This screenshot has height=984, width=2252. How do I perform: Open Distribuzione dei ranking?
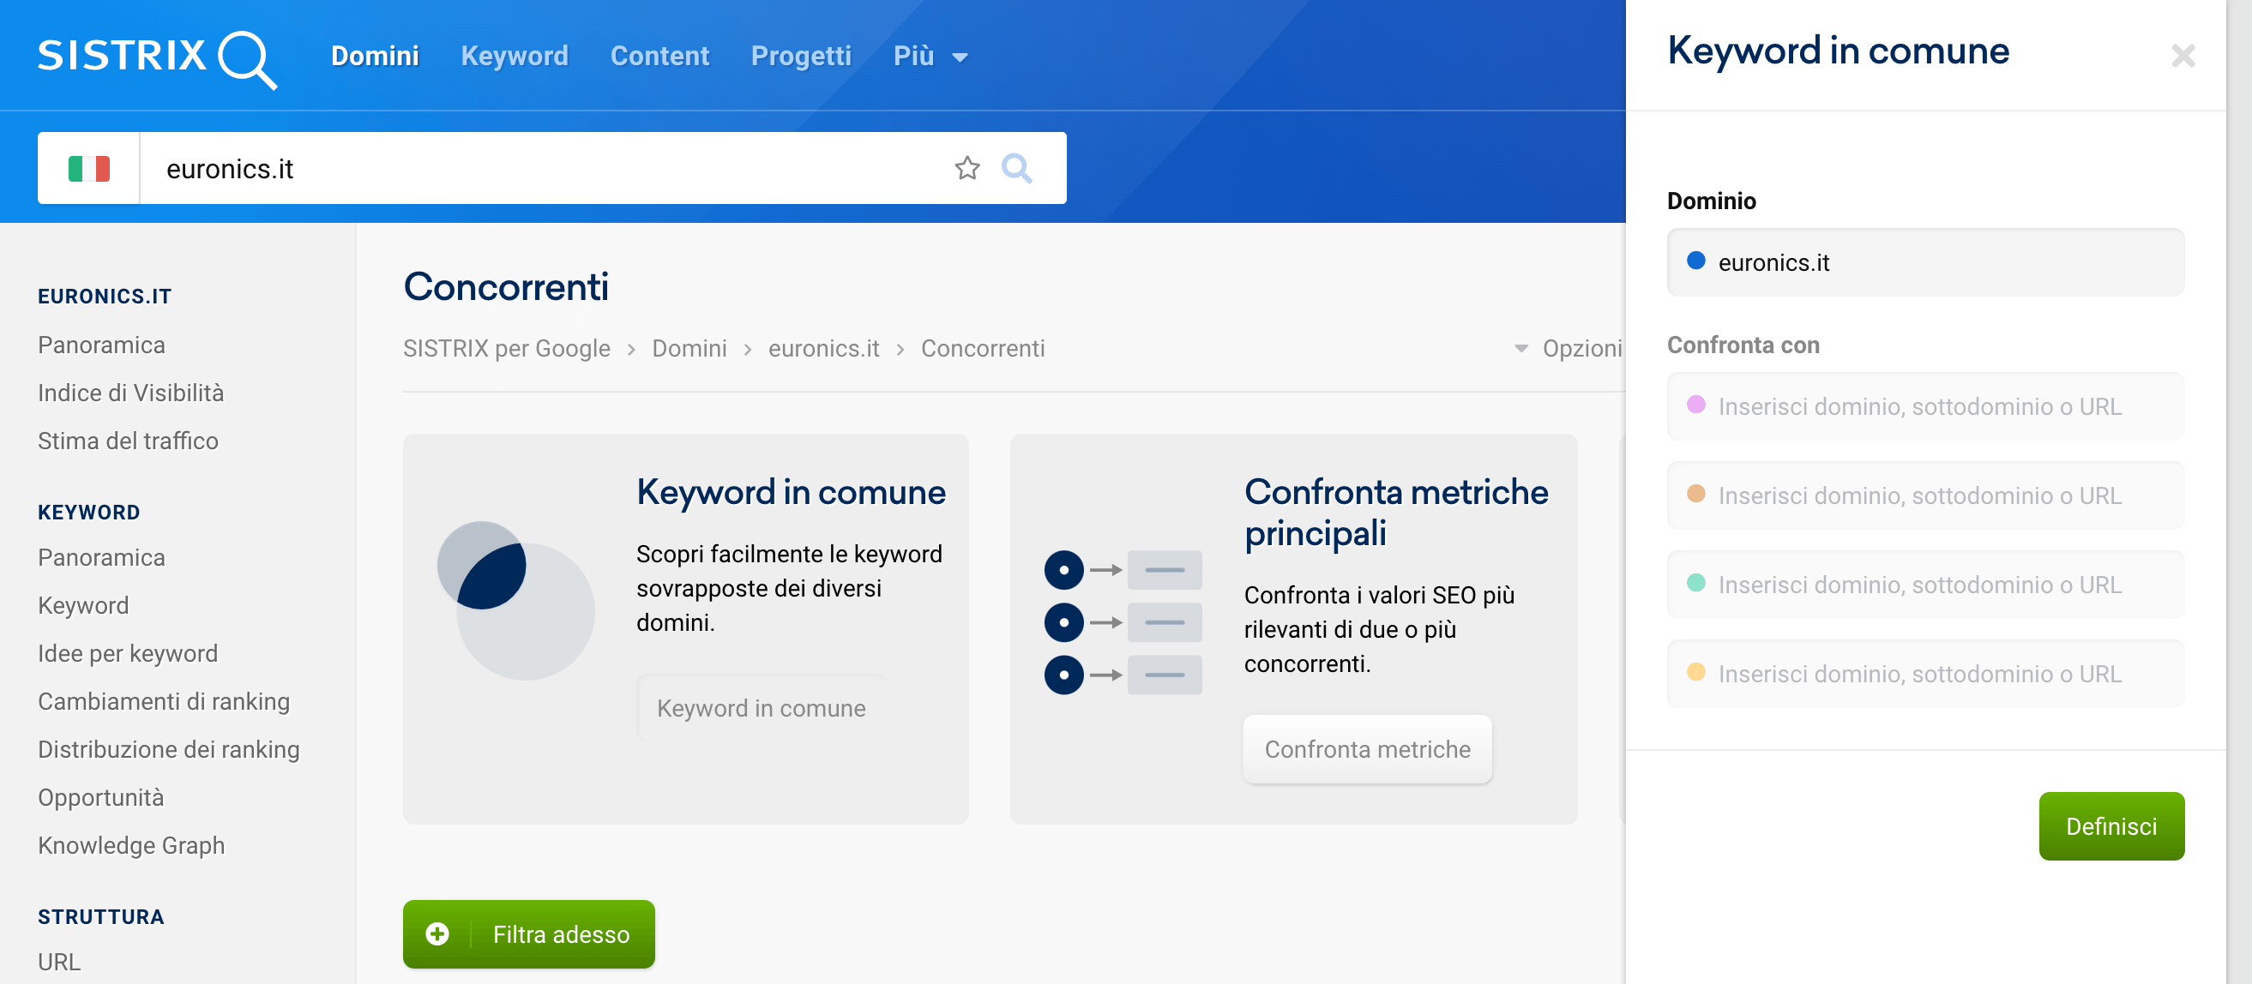[x=169, y=750]
